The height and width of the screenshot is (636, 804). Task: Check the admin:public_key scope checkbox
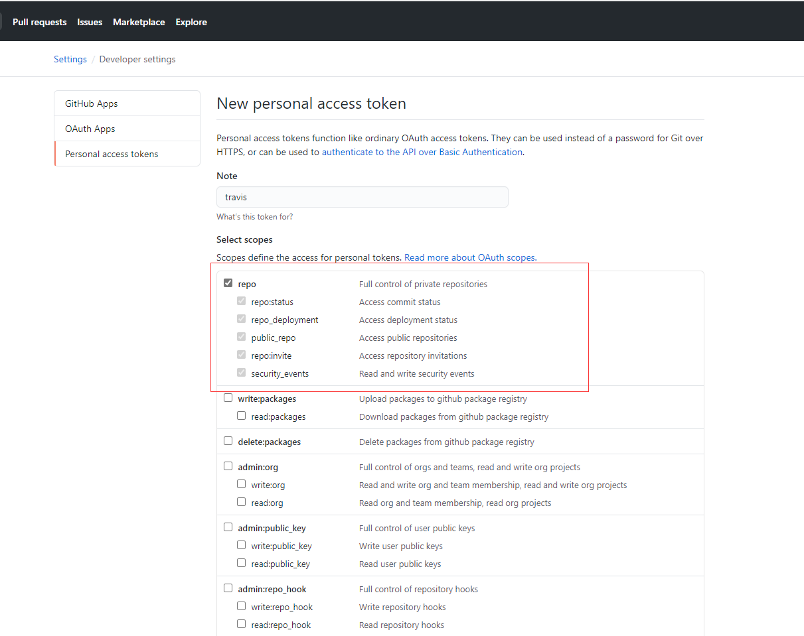point(228,527)
